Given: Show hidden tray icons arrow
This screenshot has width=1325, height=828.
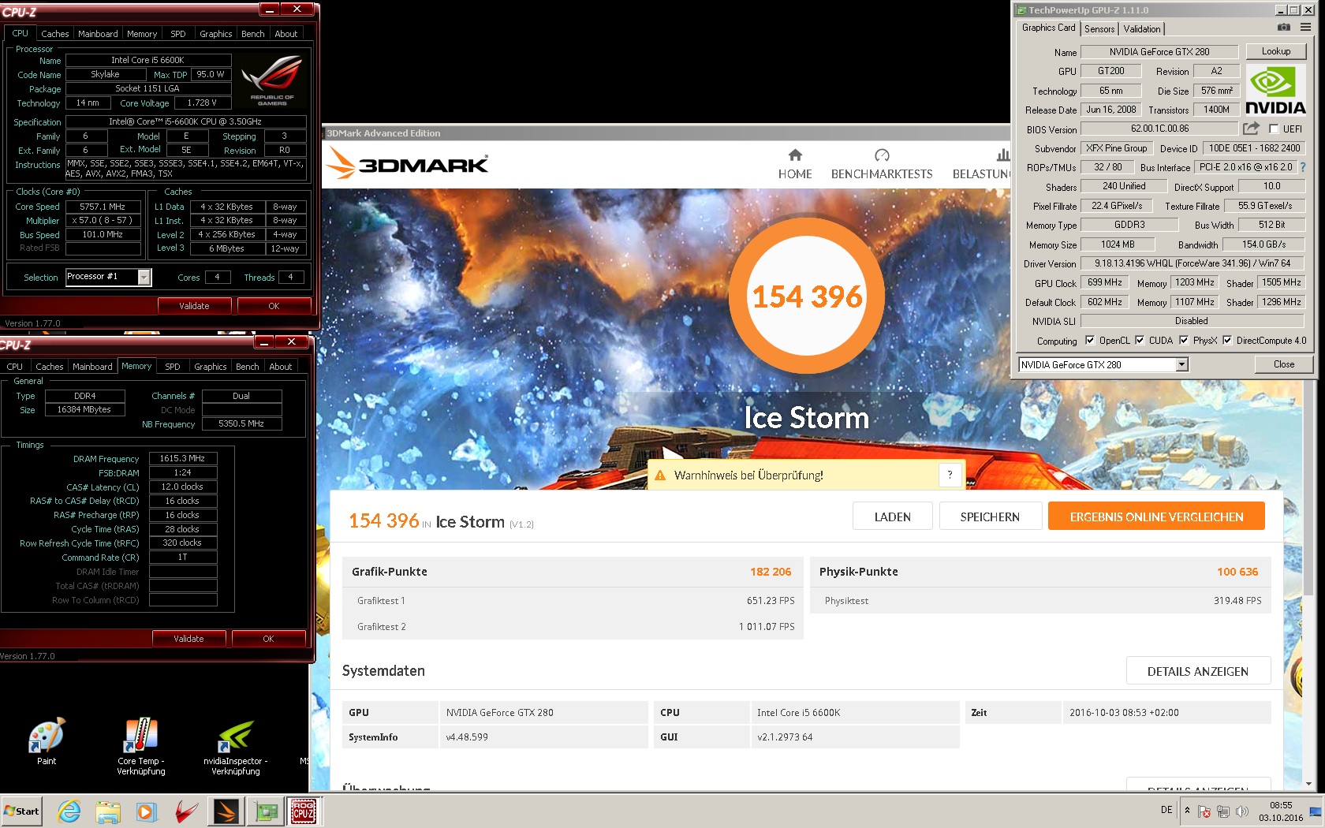Looking at the screenshot, I should coord(1187,811).
